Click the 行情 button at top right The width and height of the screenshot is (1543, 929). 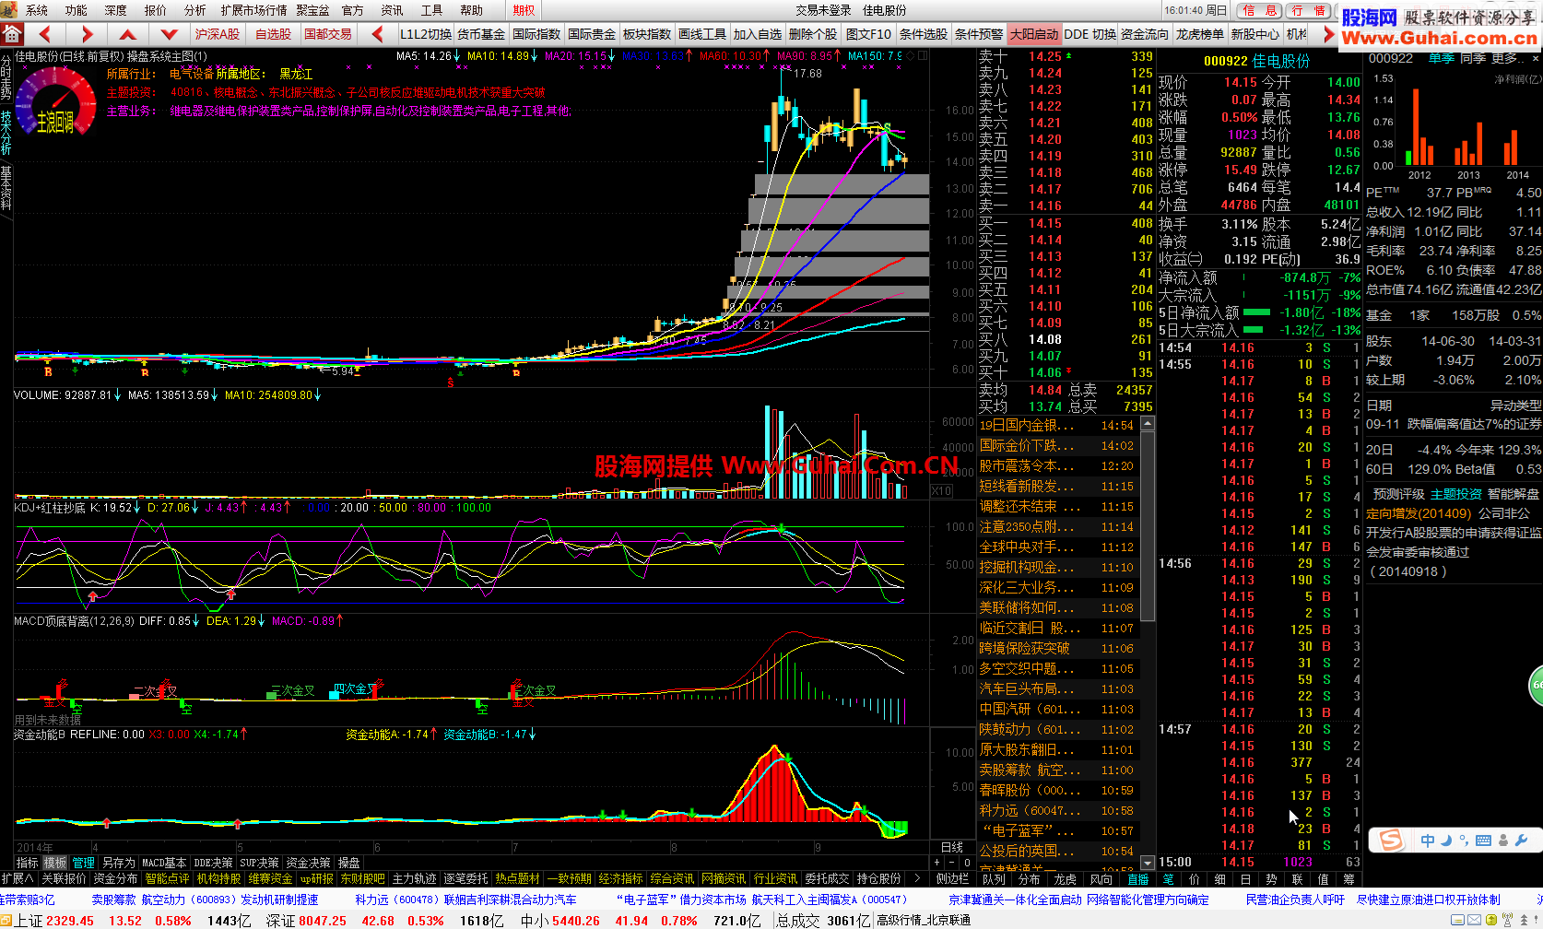tap(1310, 10)
